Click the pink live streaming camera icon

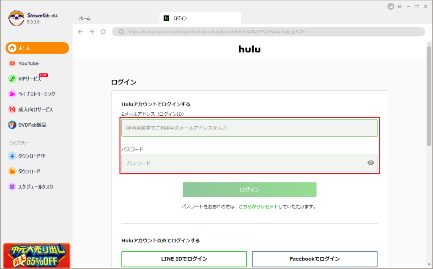[x=12, y=94]
